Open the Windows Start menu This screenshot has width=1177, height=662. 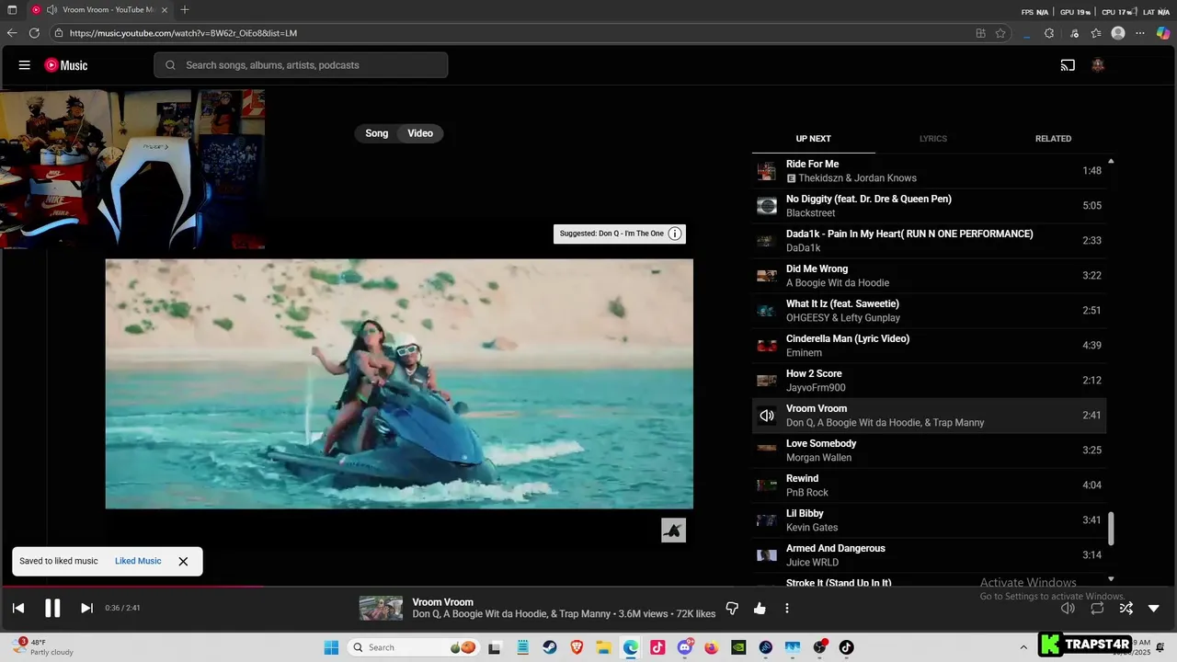(x=331, y=647)
